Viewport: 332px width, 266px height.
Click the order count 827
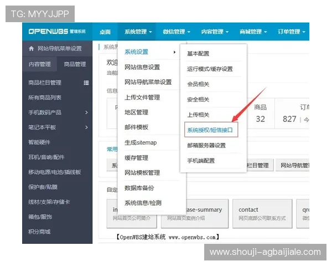[x=289, y=119]
